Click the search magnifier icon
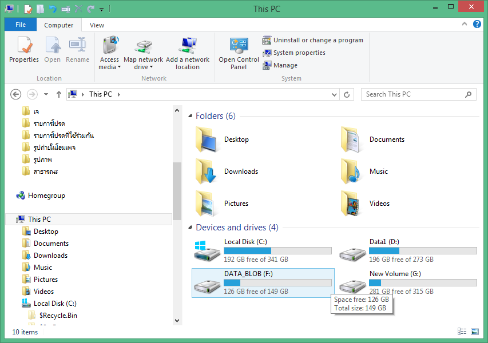Image resolution: width=488 pixels, height=343 pixels. pyautogui.click(x=468, y=94)
